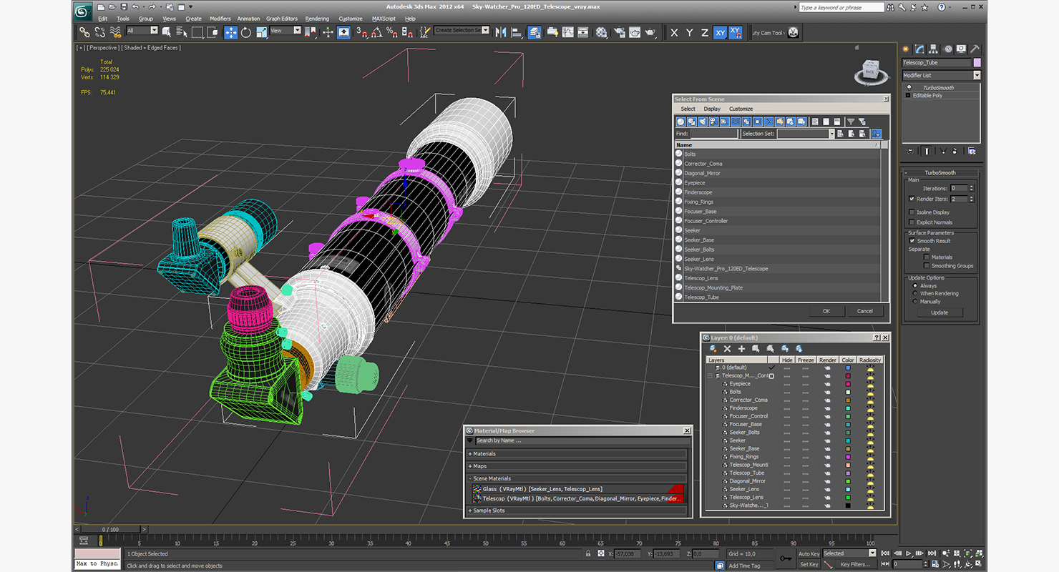1059x572 pixels.
Task: Click the Align tool icon
Action: (x=517, y=32)
